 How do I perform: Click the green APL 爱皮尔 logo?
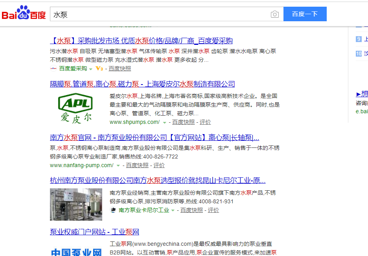(76, 107)
